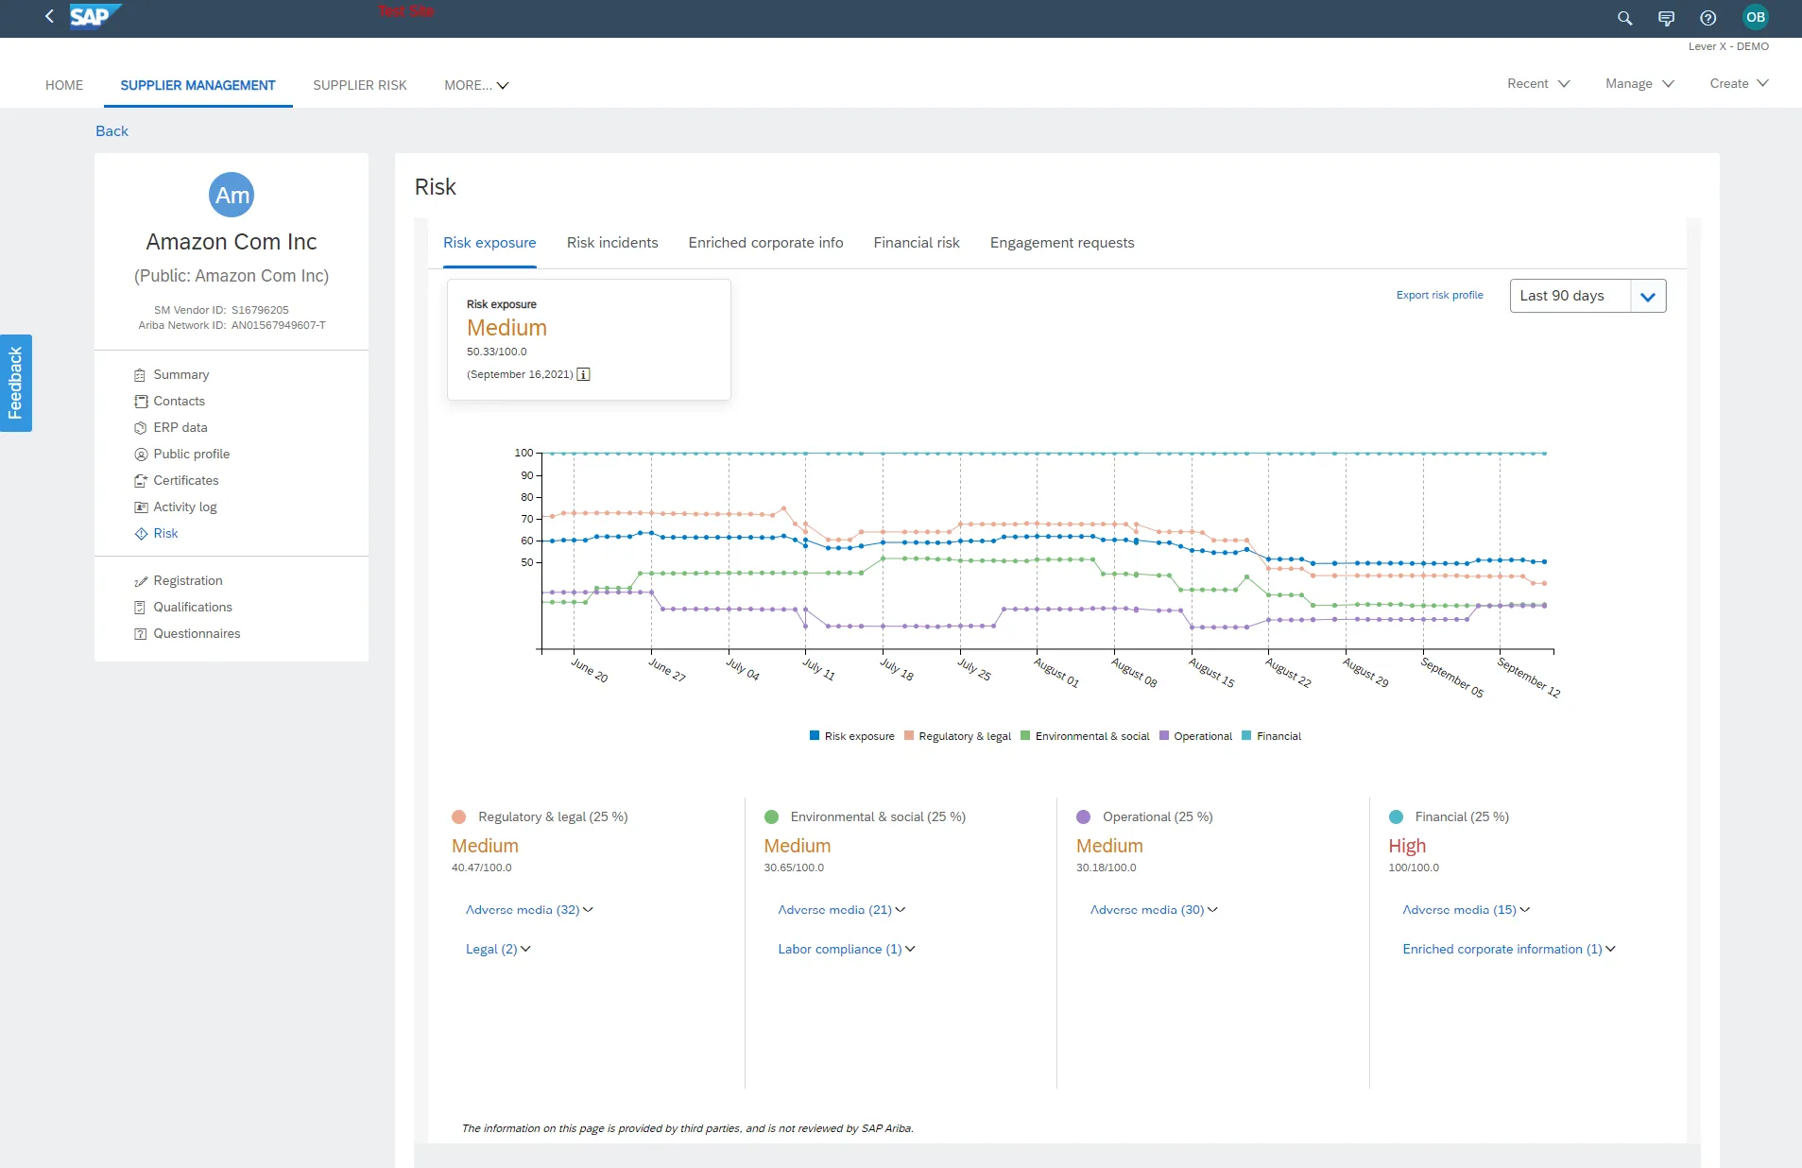The width and height of the screenshot is (1802, 1168).
Task: Open the Recent dropdown
Action: [1538, 83]
